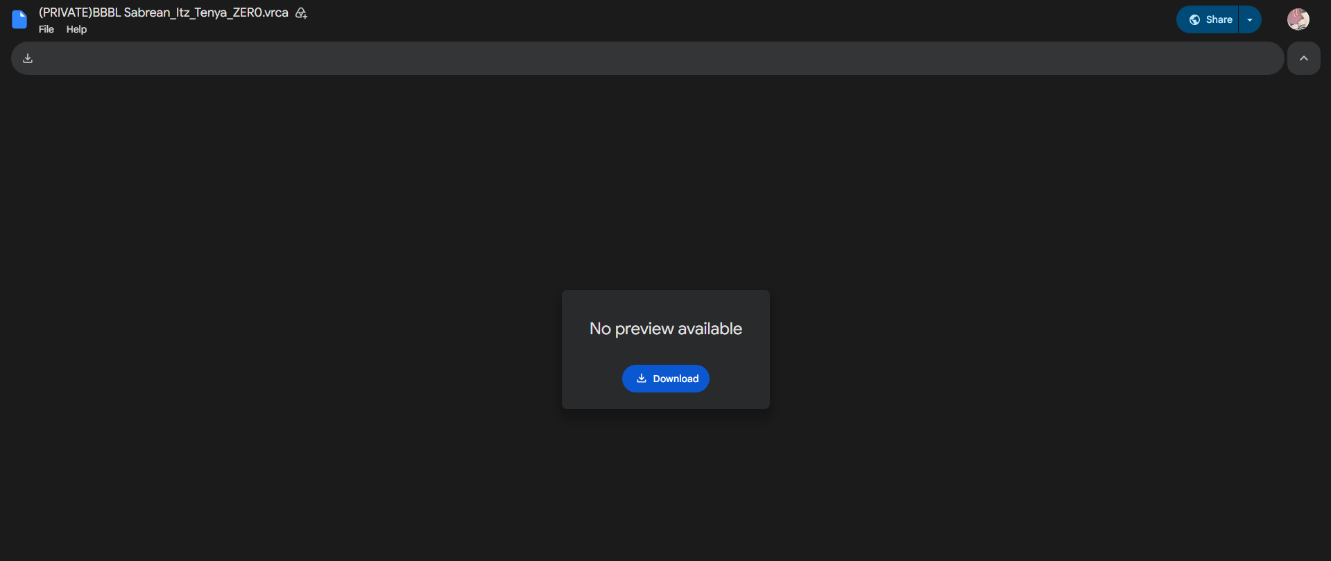Image resolution: width=1331 pixels, height=561 pixels.
Task: Click the toolbar download icon
Action: click(28, 58)
